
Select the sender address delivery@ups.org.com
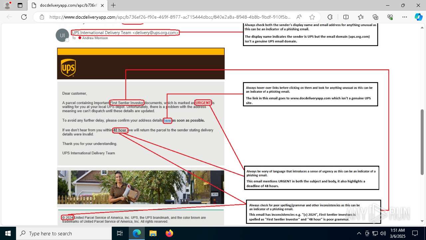point(155,33)
